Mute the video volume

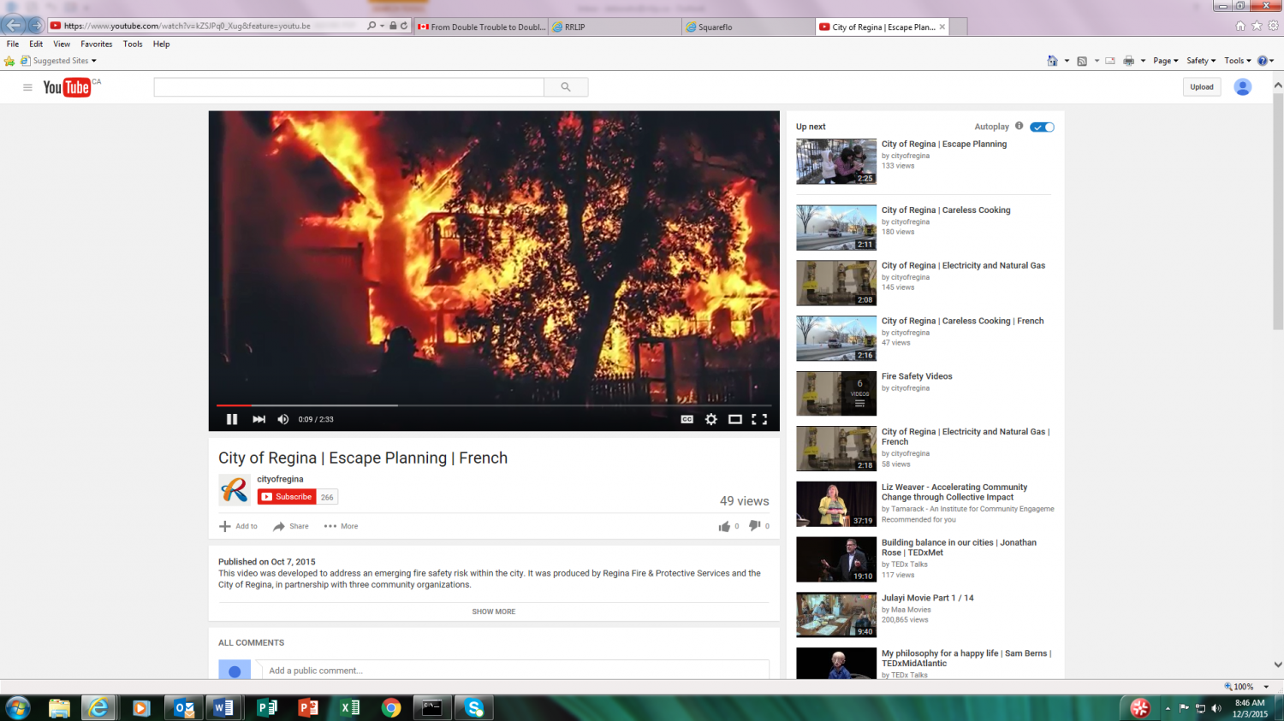point(283,419)
